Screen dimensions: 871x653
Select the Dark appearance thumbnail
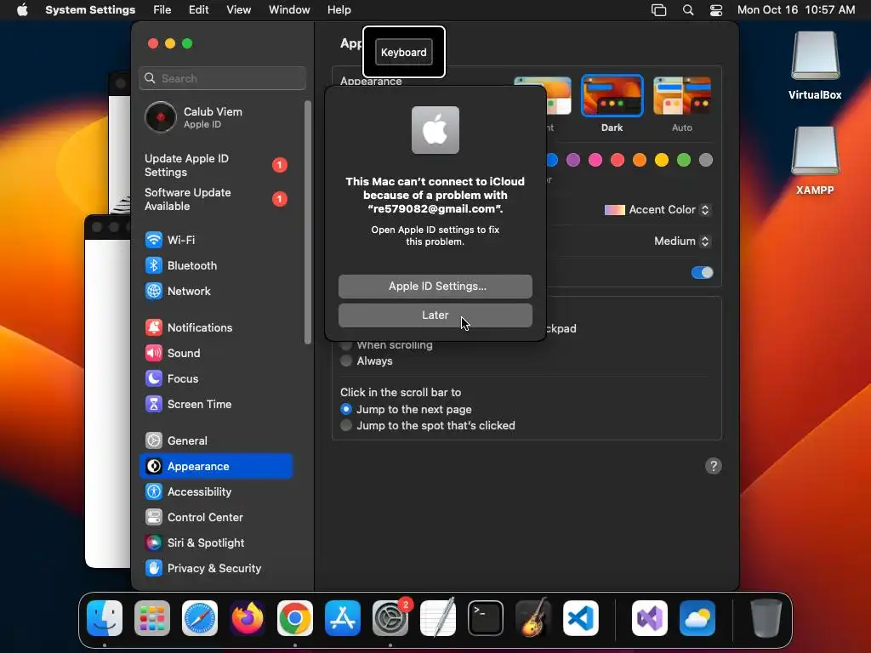612,96
